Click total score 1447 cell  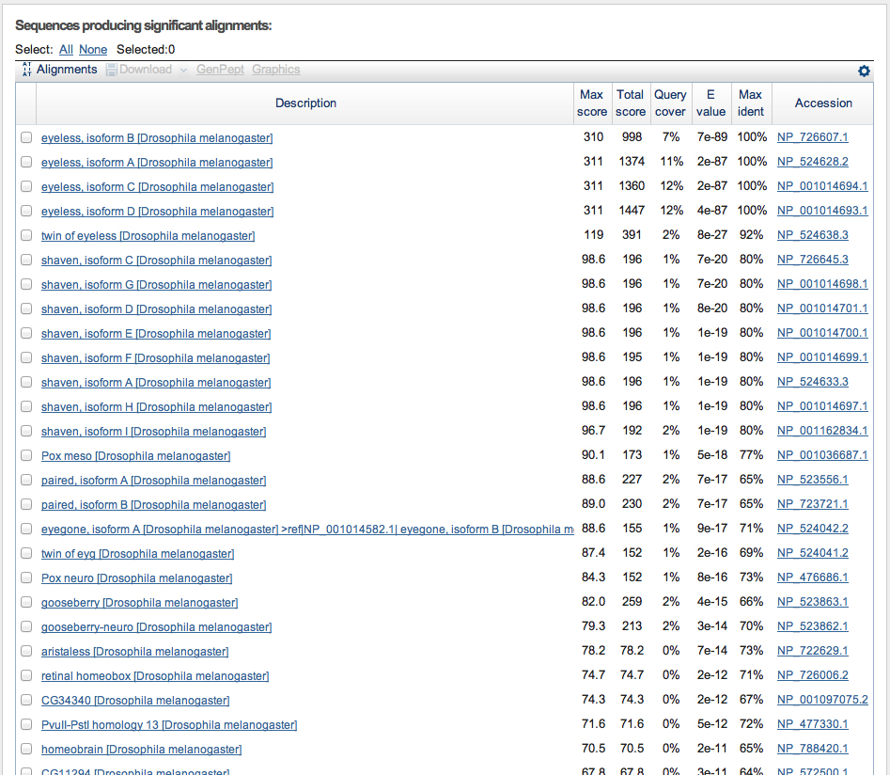tap(632, 211)
